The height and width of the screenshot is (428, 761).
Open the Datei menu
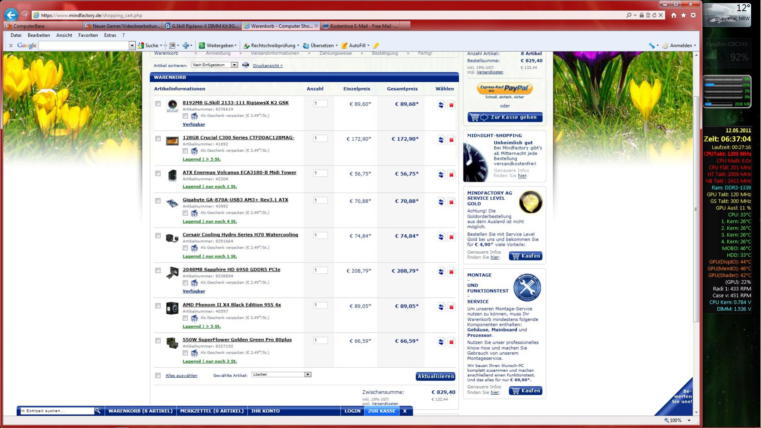(16, 35)
